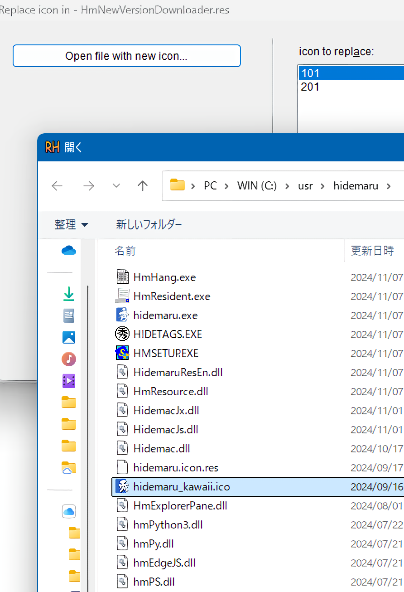Open recent locations dropdown chevron
This screenshot has height=592, width=404.
pos(116,186)
